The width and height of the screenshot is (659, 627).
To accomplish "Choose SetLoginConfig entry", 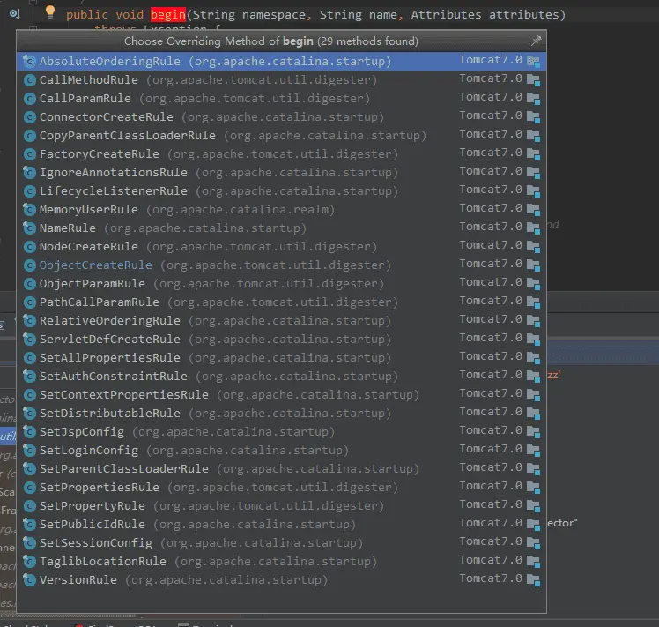I will tap(281, 450).
